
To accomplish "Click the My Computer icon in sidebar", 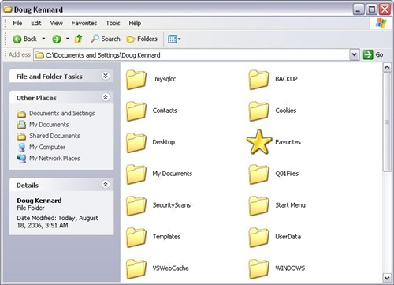I will pyautogui.click(x=21, y=148).
